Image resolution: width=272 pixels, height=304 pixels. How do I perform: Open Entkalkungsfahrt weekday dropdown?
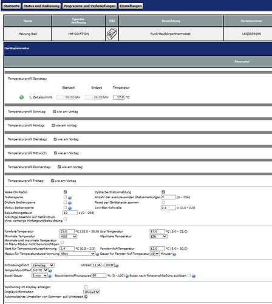coord(43,265)
